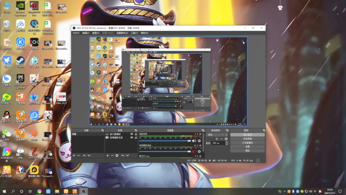Decrease the transition duration with the down stepper
The height and width of the screenshot is (195, 346).
[x=227, y=144]
